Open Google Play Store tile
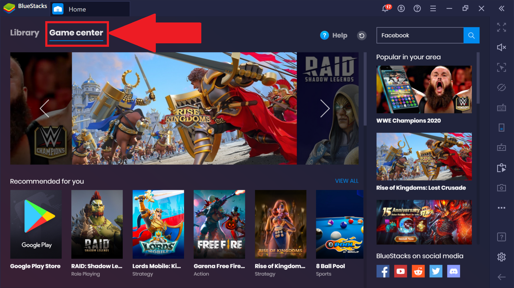This screenshot has width=514, height=288. [x=36, y=224]
